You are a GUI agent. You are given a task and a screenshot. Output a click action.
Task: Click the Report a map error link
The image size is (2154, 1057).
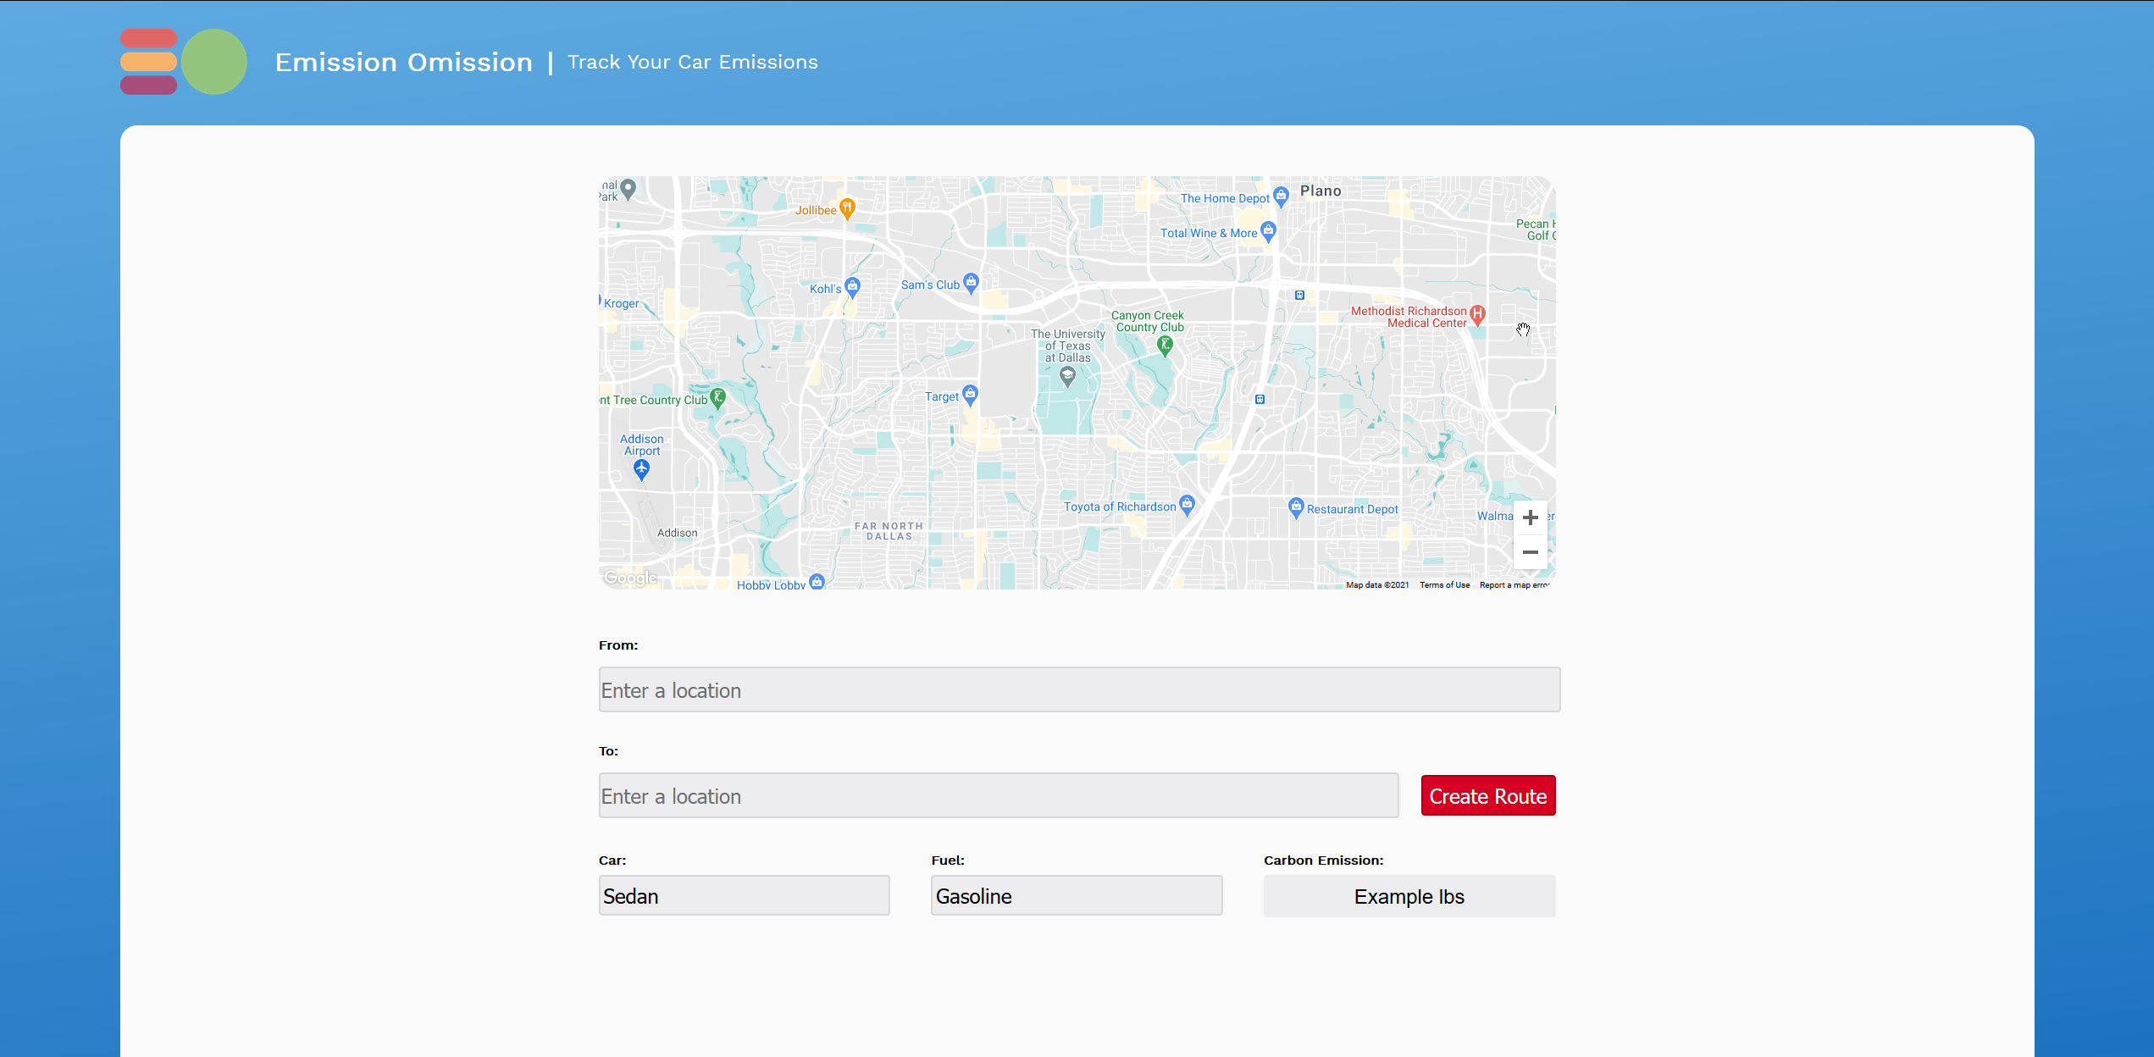click(x=1514, y=585)
